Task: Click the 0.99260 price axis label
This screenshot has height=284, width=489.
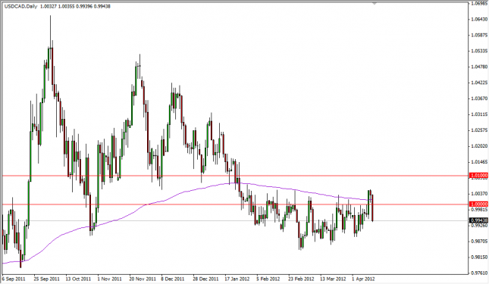Action: 479,226
